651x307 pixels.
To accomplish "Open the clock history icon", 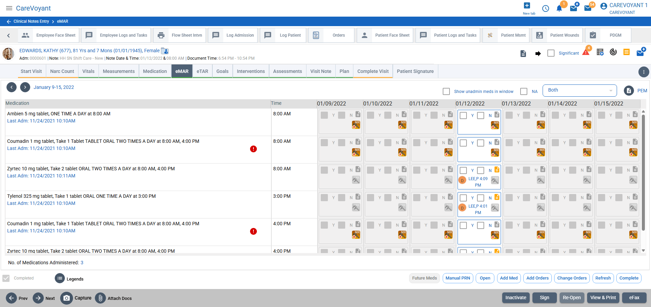I will [x=546, y=8].
